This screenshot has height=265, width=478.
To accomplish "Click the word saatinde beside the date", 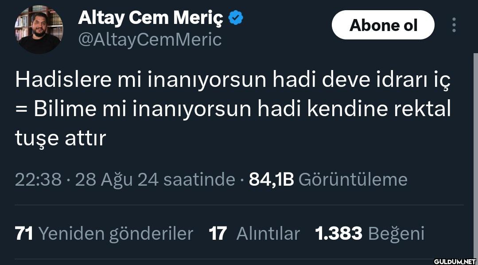I will [199, 179].
